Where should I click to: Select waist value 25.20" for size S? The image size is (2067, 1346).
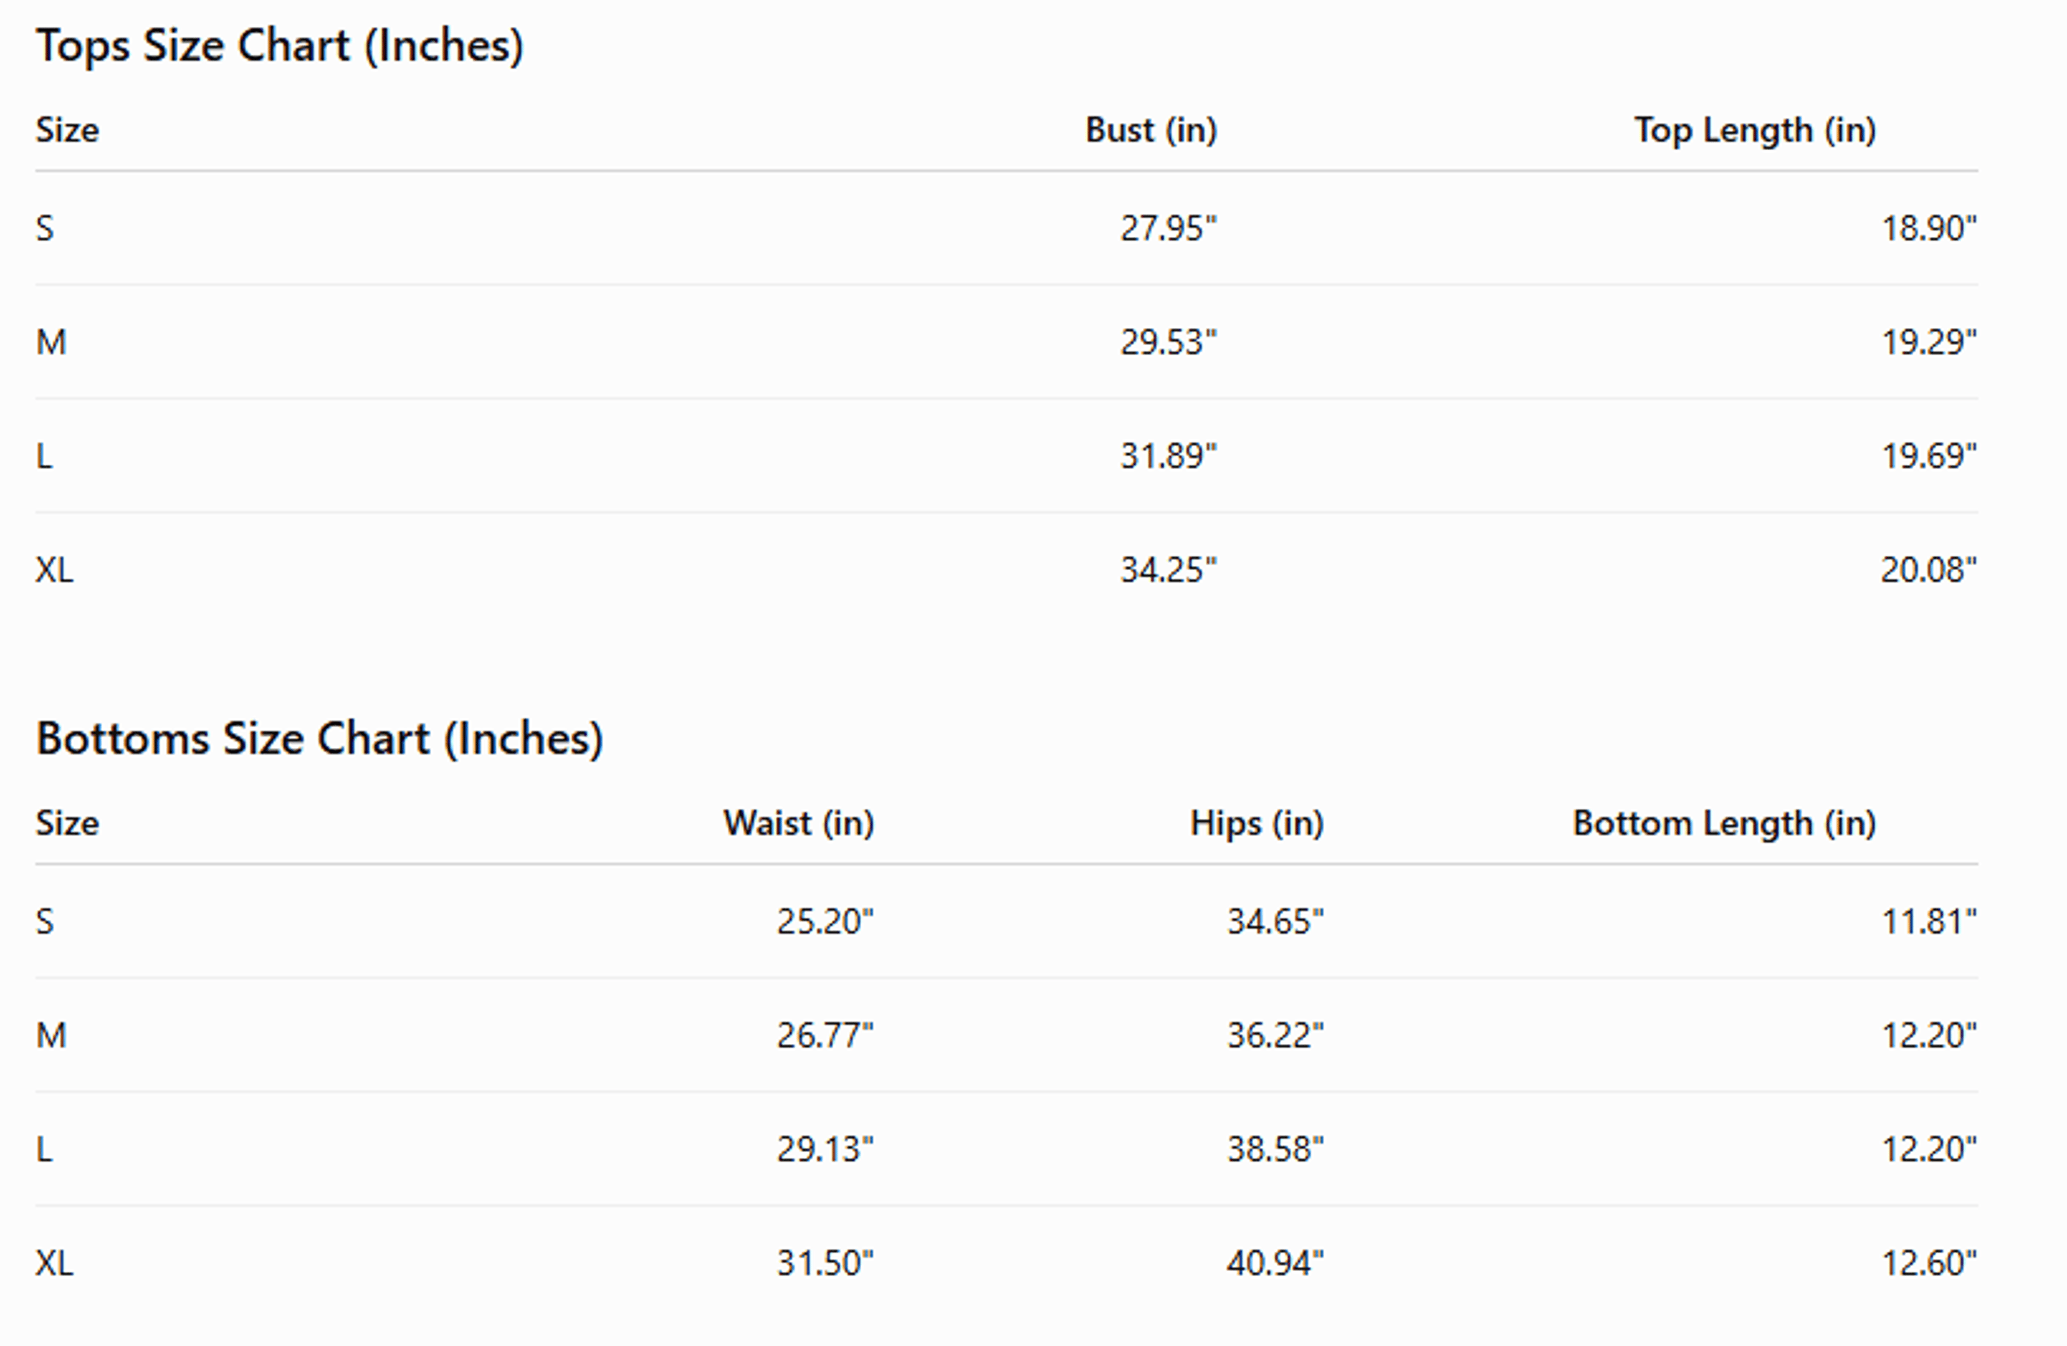tap(825, 922)
